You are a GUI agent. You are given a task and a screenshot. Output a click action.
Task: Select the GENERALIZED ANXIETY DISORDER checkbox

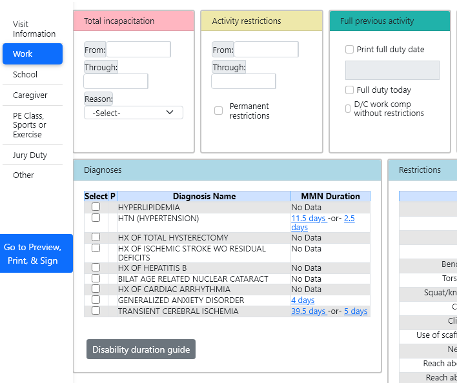96,300
